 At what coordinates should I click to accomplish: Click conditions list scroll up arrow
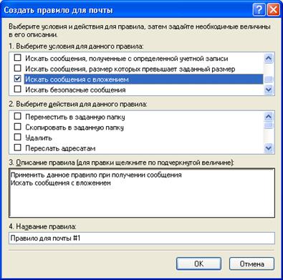(x=269, y=58)
